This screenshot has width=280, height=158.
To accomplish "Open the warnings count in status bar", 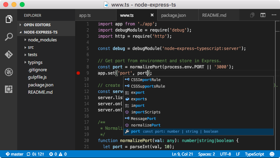I will point(63,154).
